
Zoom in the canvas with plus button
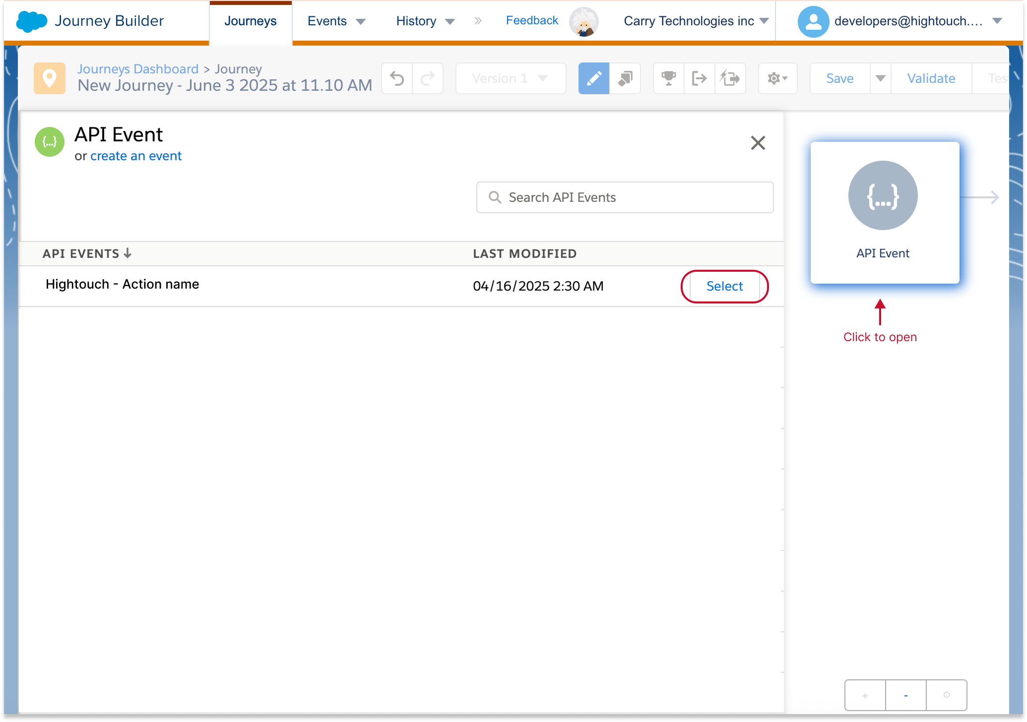click(865, 695)
